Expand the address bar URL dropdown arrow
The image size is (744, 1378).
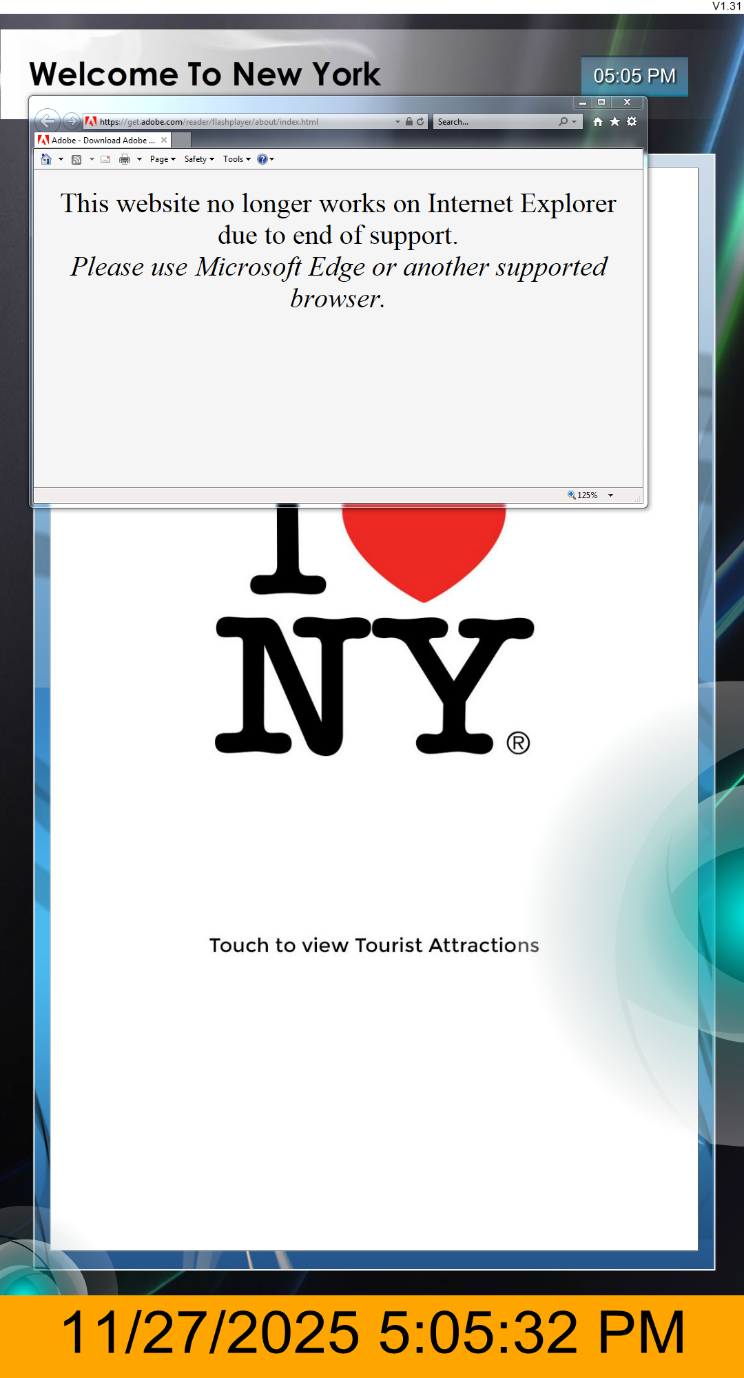pos(397,122)
